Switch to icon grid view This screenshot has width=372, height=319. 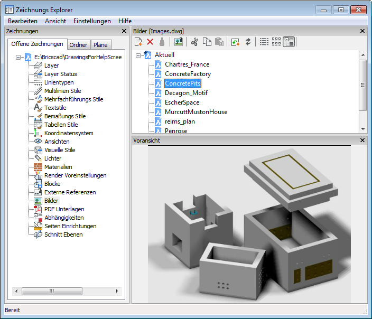(276, 42)
